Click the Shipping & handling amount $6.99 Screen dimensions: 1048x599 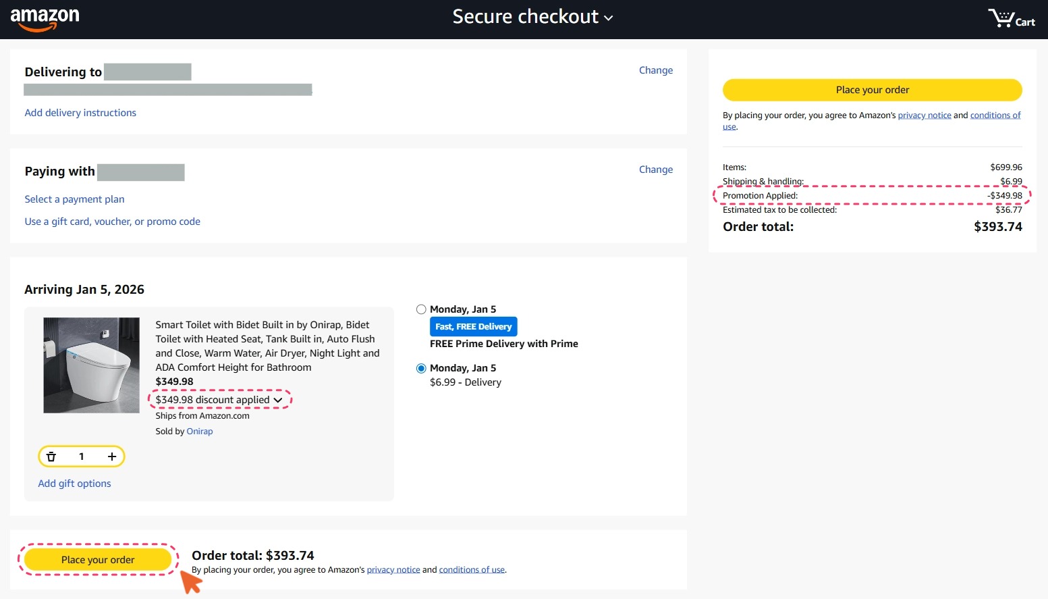[1011, 182]
